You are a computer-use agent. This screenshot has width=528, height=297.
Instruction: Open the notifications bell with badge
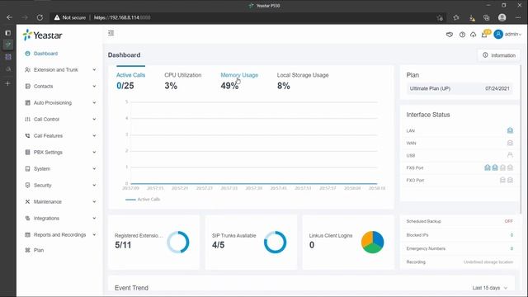(x=485, y=34)
